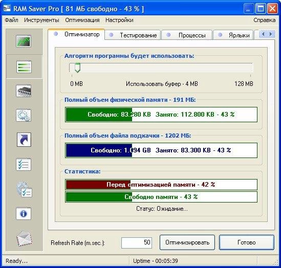Open the Оптимизация menu
Image resolution: width=281 pixels, height=268 pixels.
(82, 20)
